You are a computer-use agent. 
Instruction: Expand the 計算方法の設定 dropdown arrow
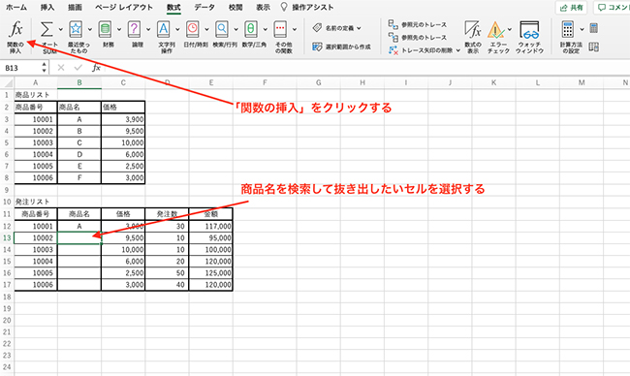[582, 29]
